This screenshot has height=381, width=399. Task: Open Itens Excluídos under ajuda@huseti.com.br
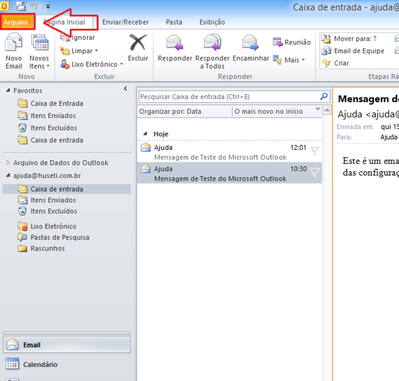point(48,211)
